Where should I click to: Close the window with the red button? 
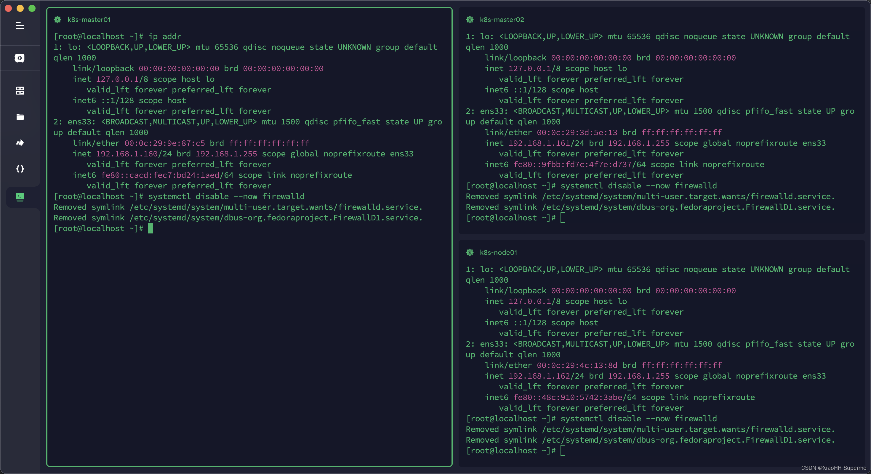(x=9, y=8)
